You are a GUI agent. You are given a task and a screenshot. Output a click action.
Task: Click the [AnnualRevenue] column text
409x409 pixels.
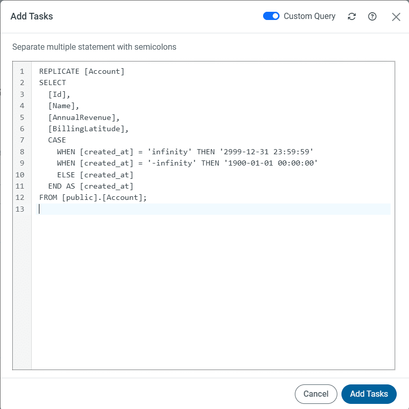(83, 117)
